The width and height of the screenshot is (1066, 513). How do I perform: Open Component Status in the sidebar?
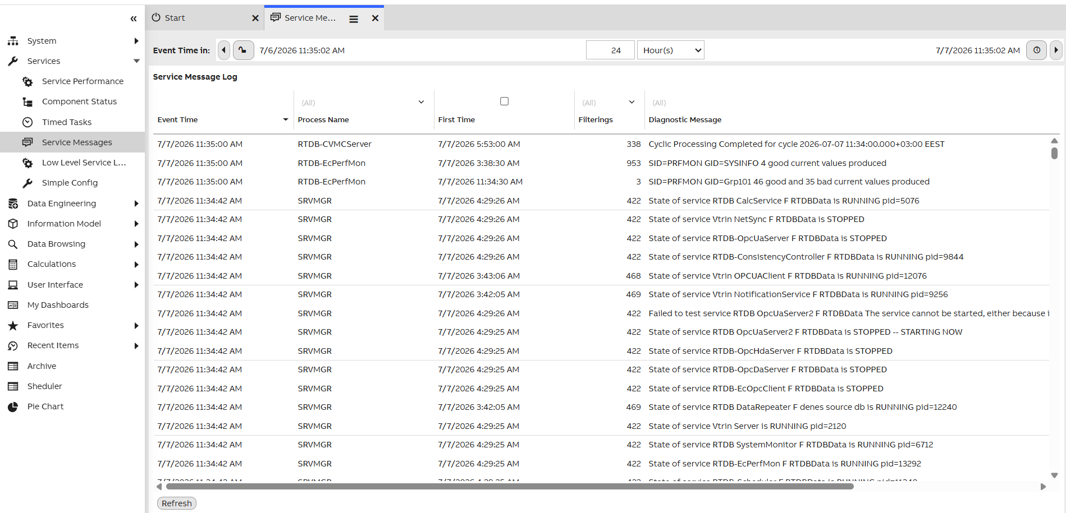(x=79, y=101)
